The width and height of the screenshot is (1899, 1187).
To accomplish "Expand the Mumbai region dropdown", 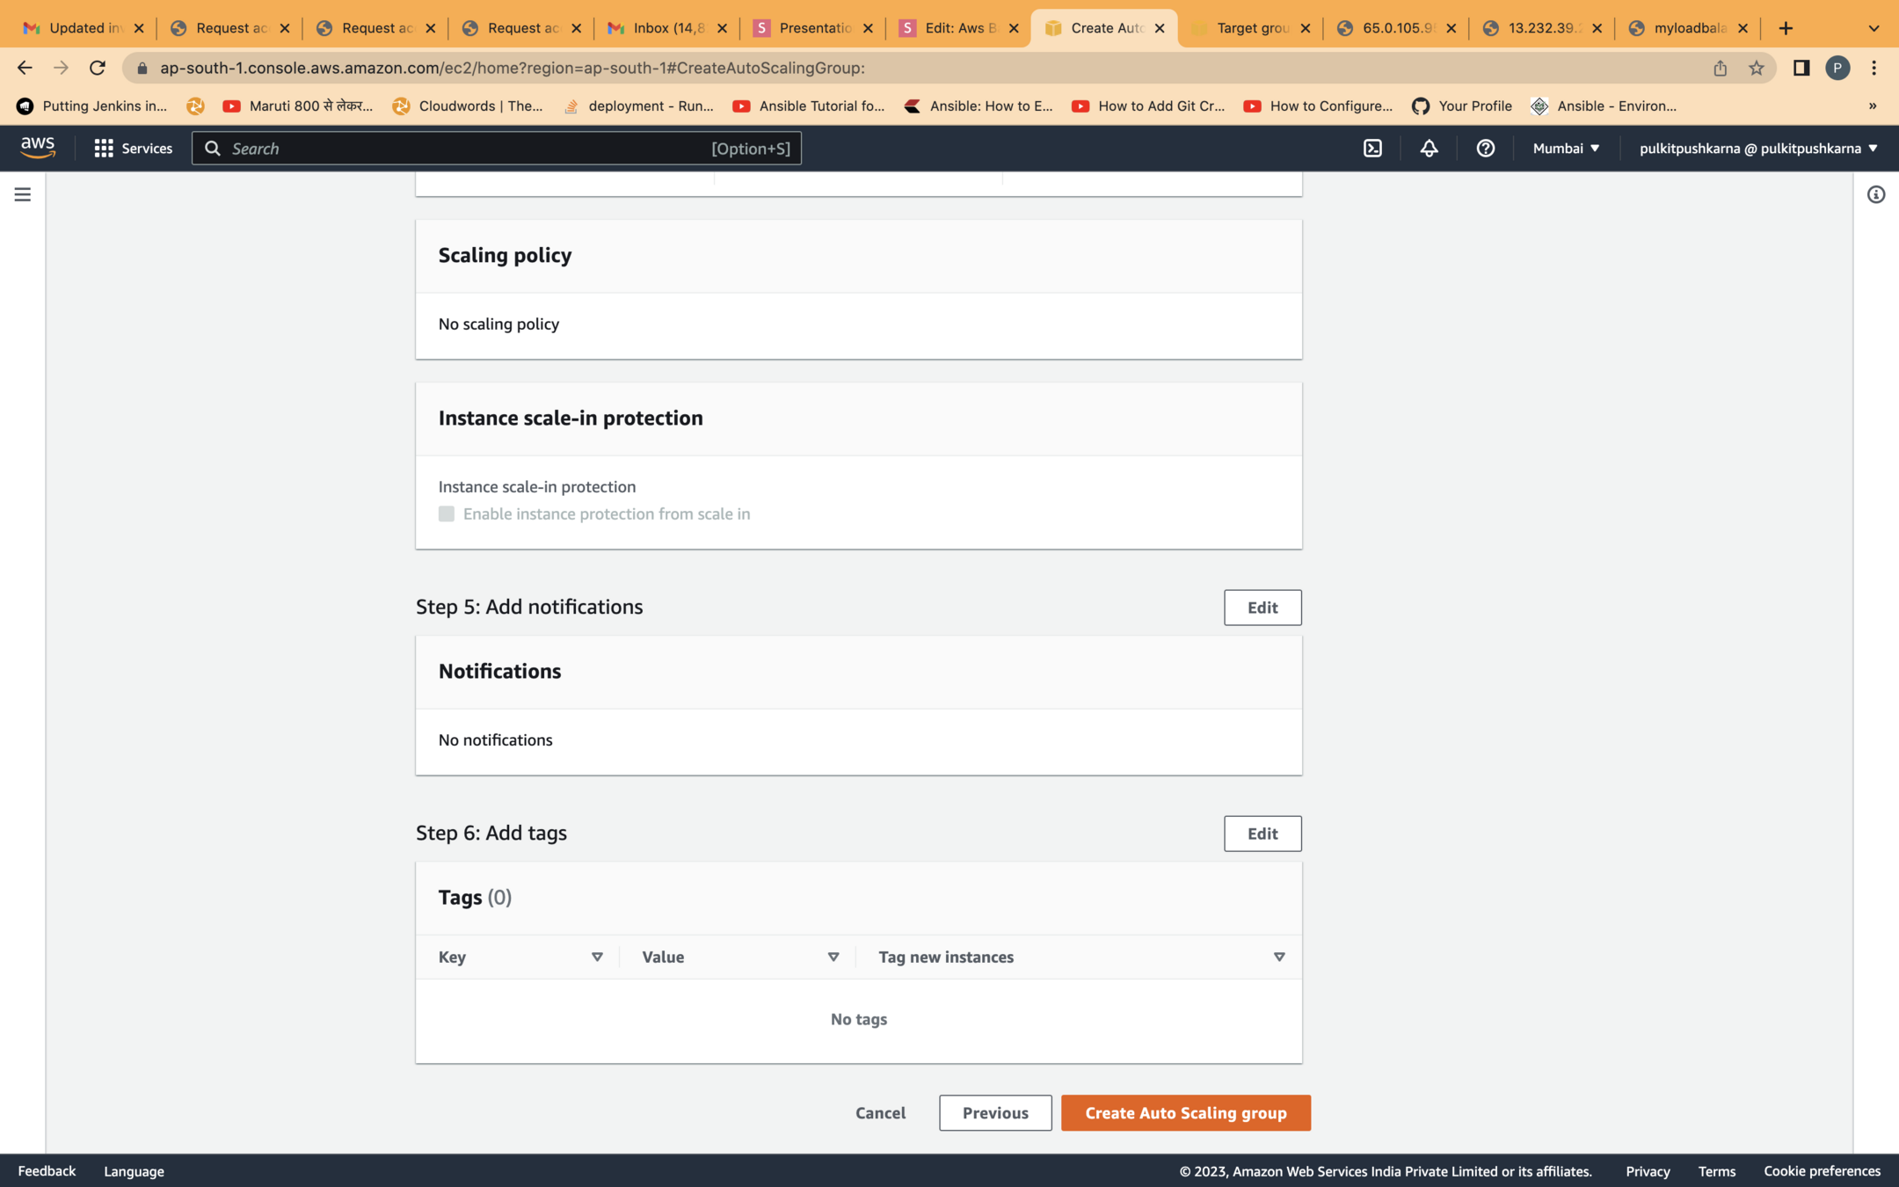I will point(1566,149).
